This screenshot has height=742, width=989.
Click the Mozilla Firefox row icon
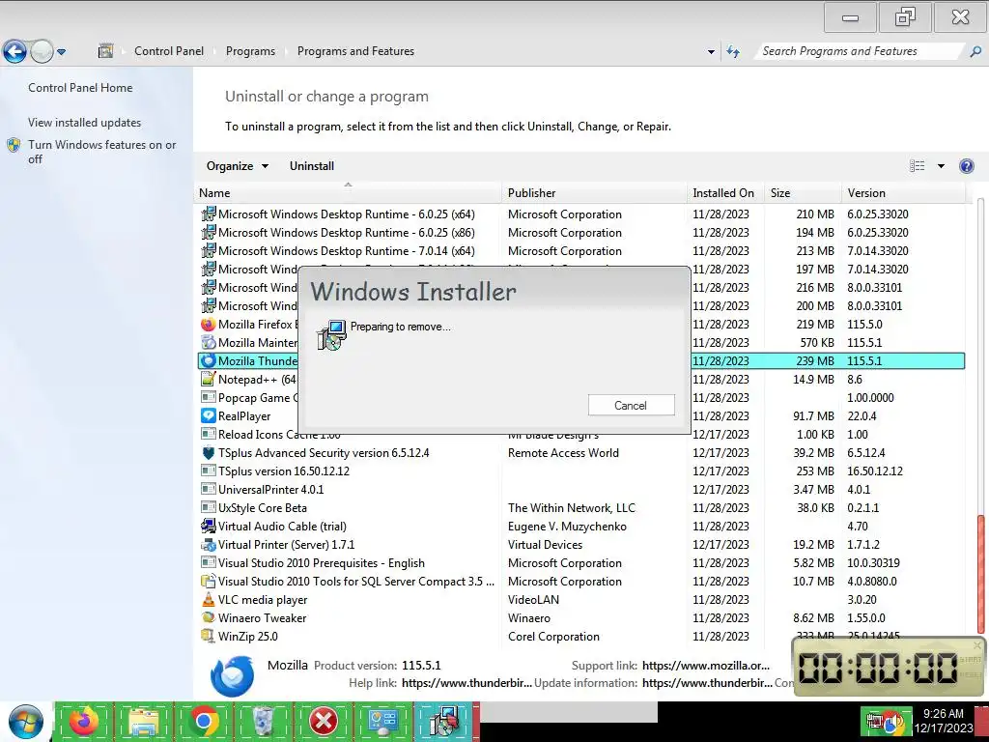(209, 325)
